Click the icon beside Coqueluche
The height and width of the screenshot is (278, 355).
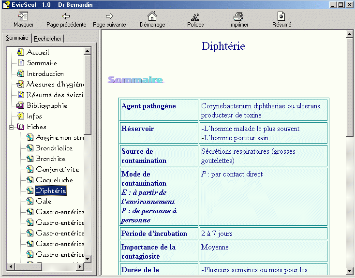coord(30,180)
